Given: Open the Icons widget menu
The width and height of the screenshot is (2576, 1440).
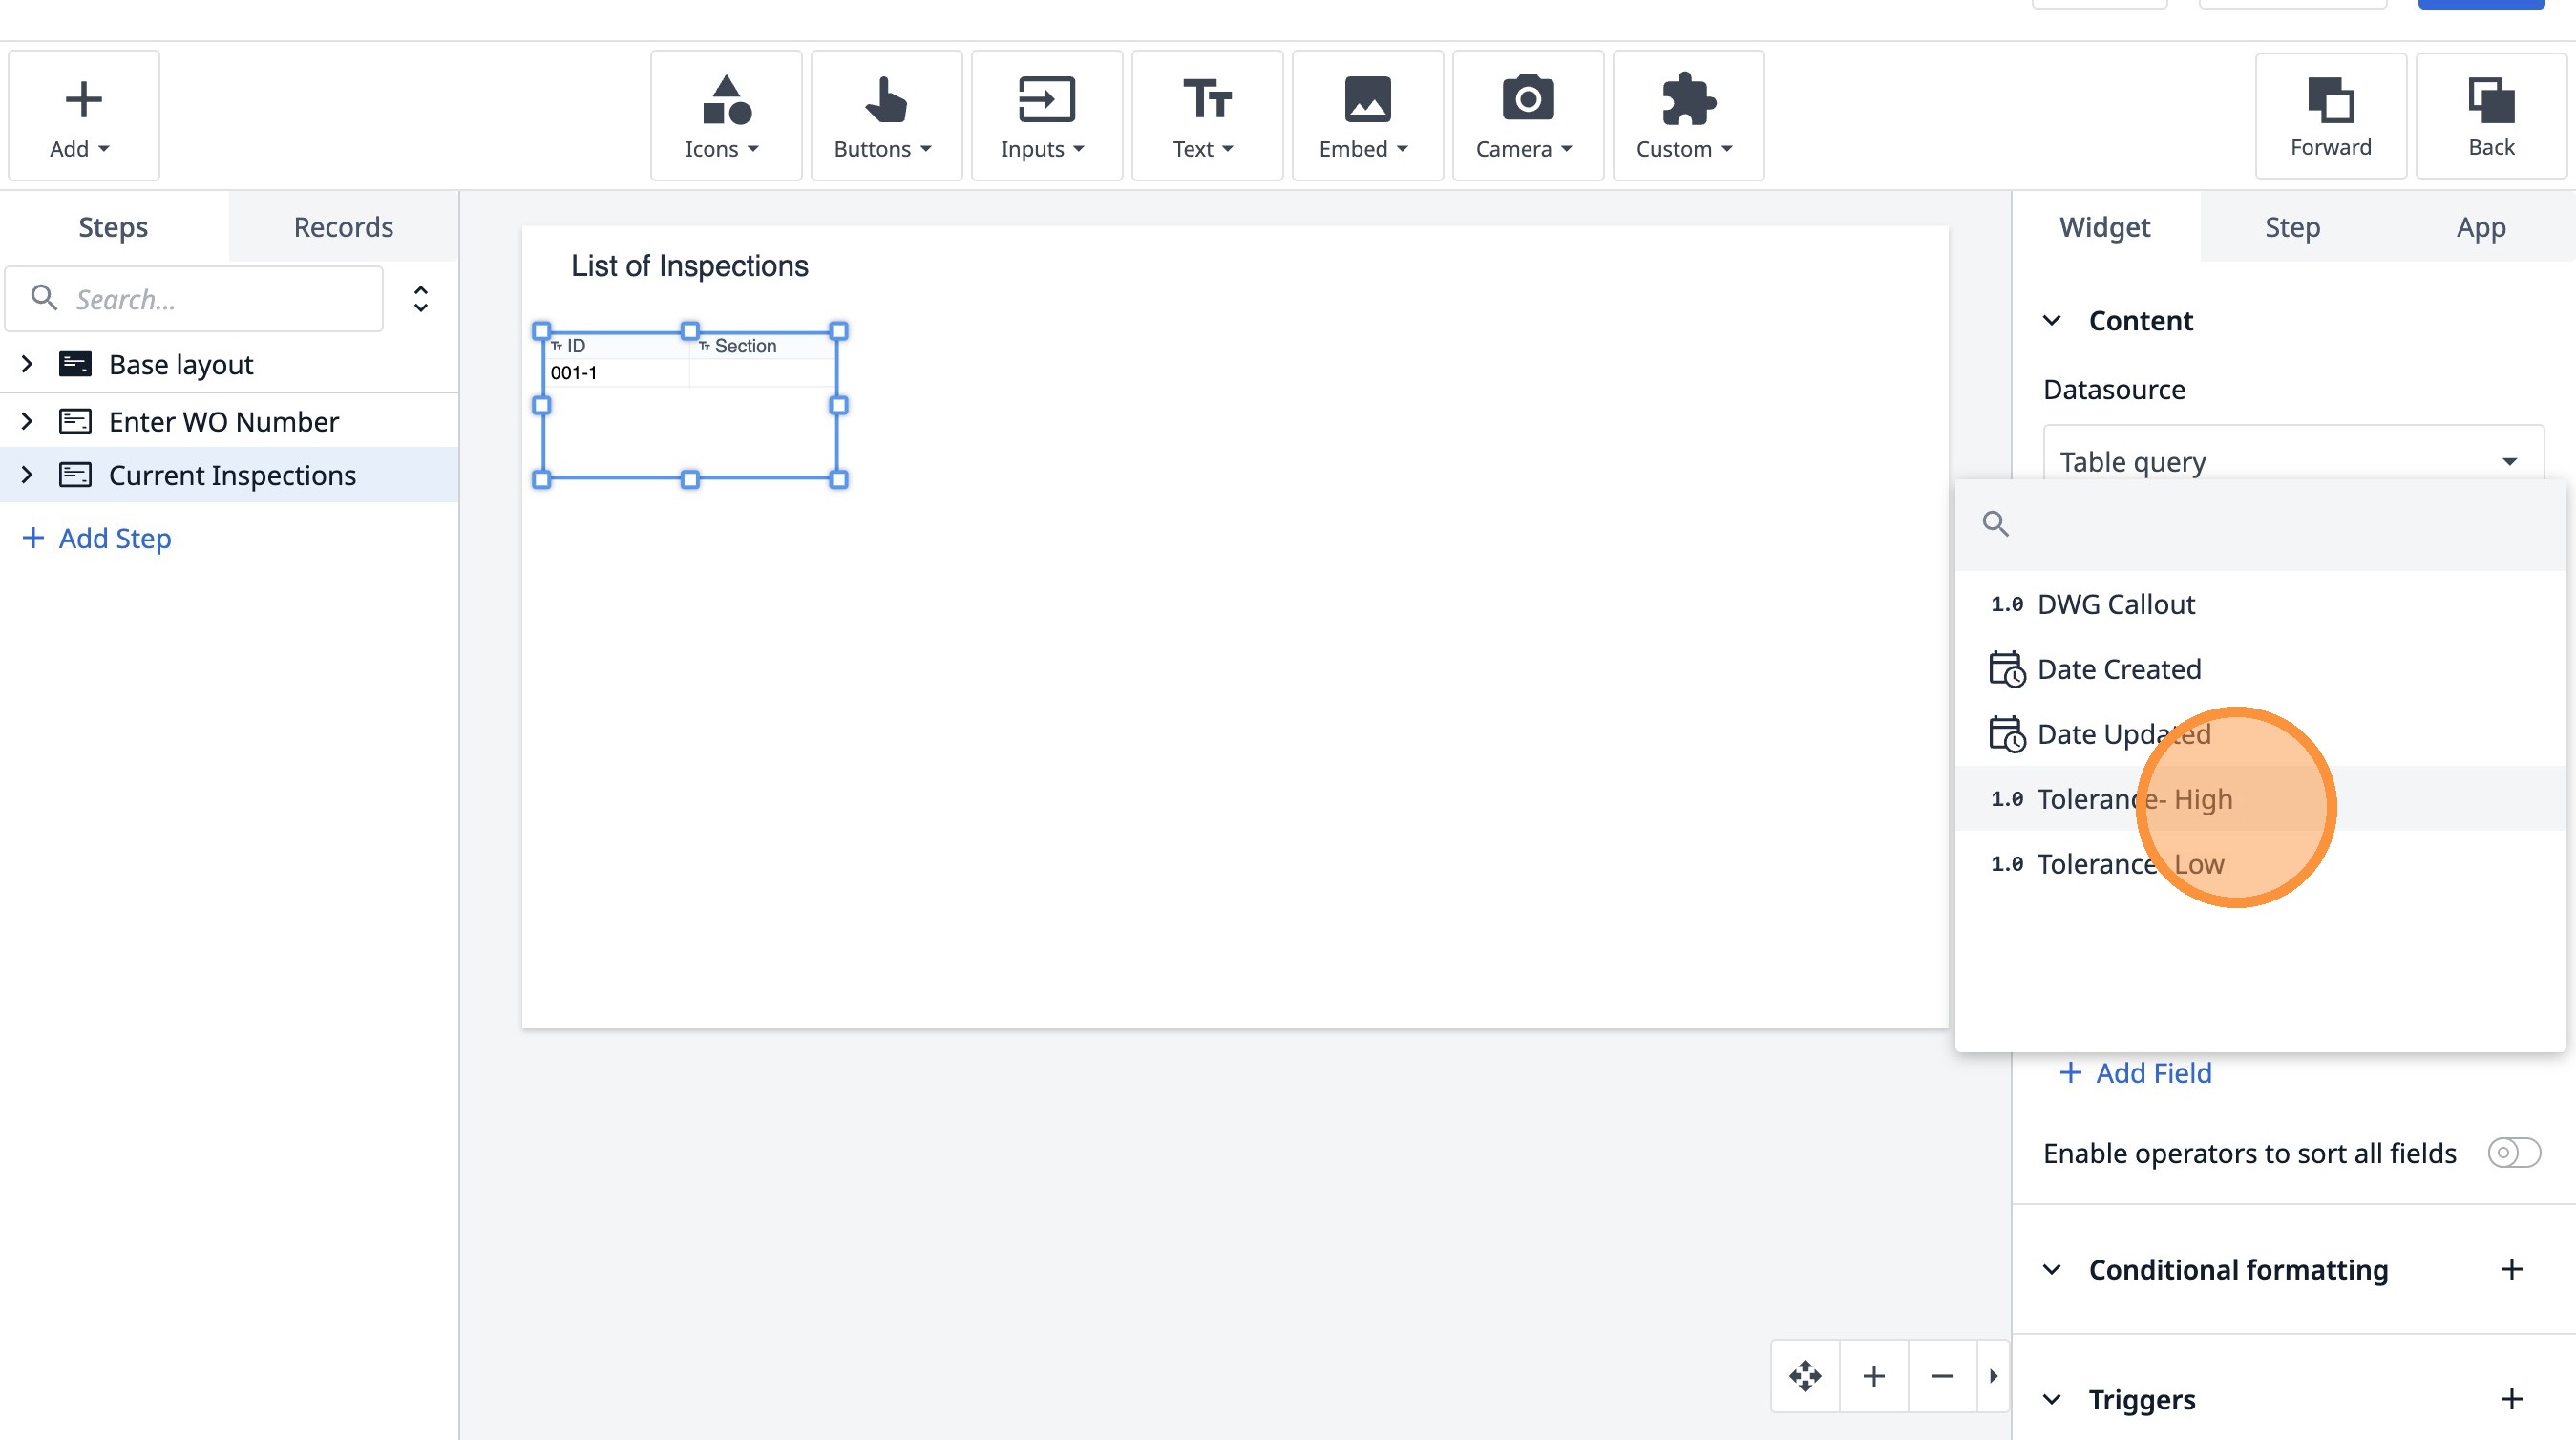Looking at the screenshot, I should coord(725,116).
